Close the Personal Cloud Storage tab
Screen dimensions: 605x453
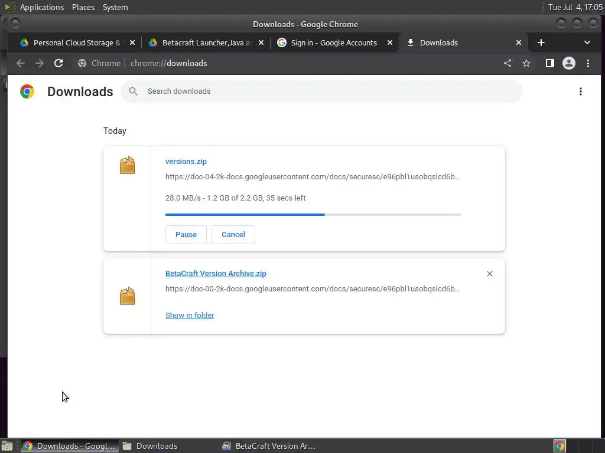coord(132,42)
